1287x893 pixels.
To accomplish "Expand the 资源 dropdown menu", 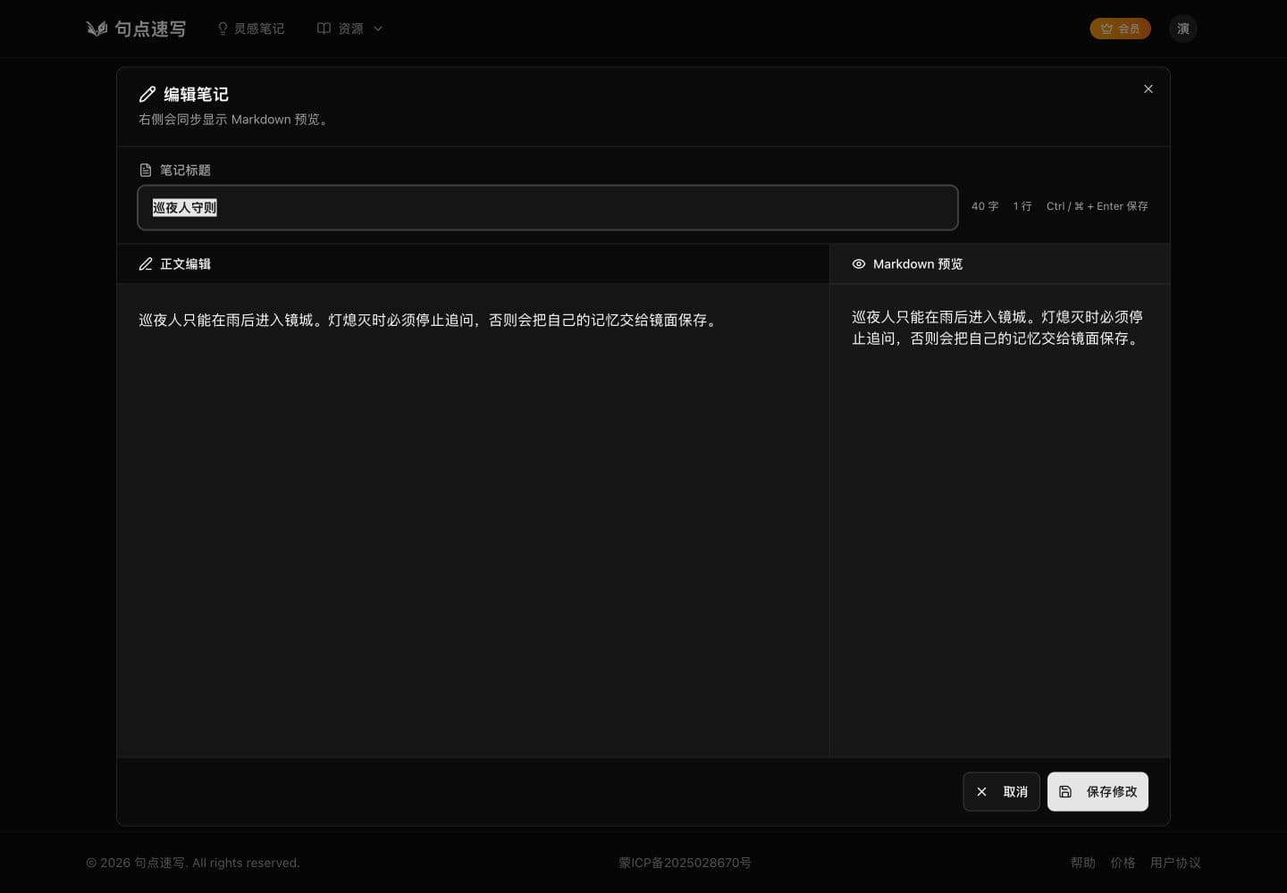I will [x=349, y=29].
